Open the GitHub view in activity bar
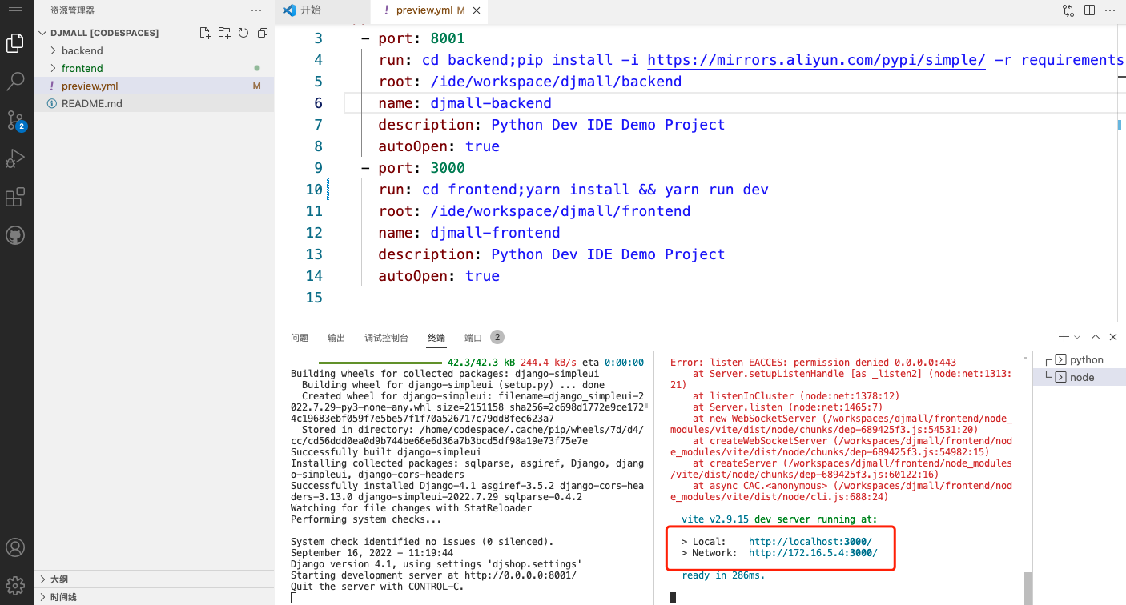 [x=14, y=235]
